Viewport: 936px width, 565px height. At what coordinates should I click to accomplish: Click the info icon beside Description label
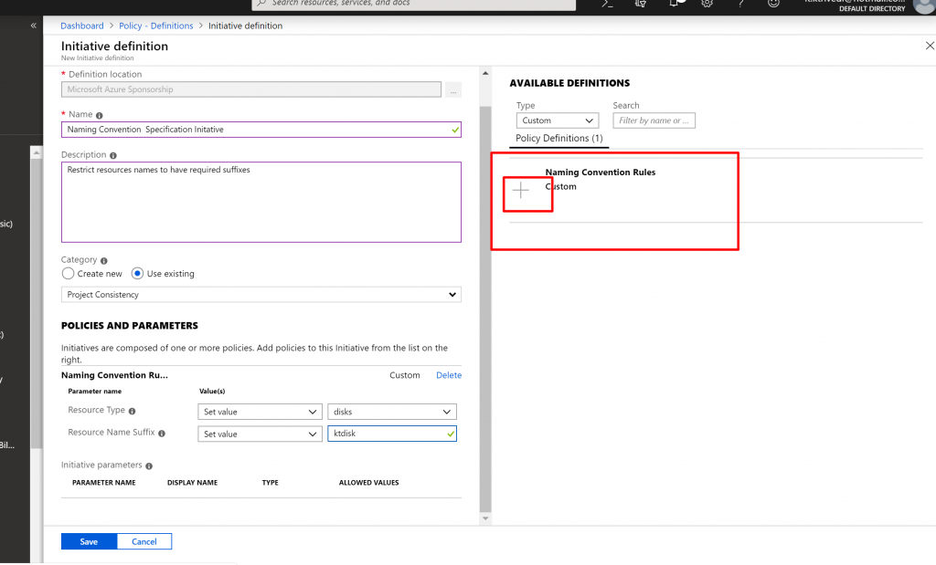point(113,155)
